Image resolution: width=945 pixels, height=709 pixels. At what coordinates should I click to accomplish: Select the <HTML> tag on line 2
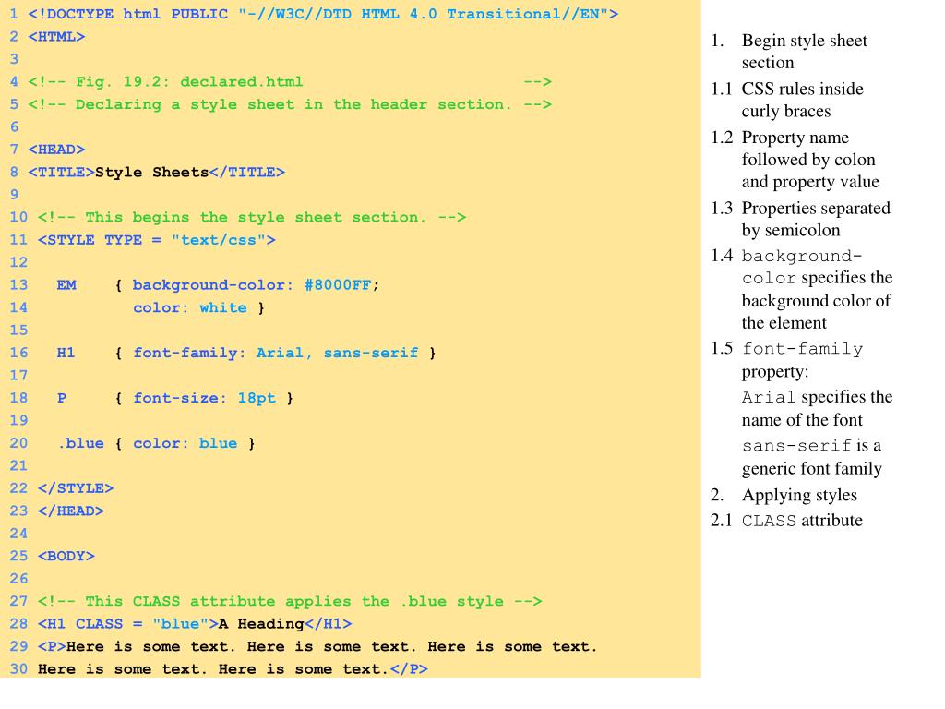(56, 36)
